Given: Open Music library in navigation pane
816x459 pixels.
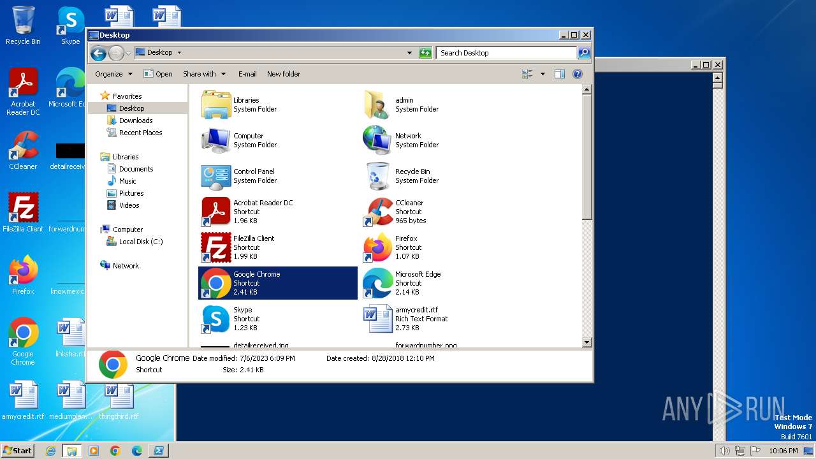Looking at the screenshot, I should tap(127, 181).
